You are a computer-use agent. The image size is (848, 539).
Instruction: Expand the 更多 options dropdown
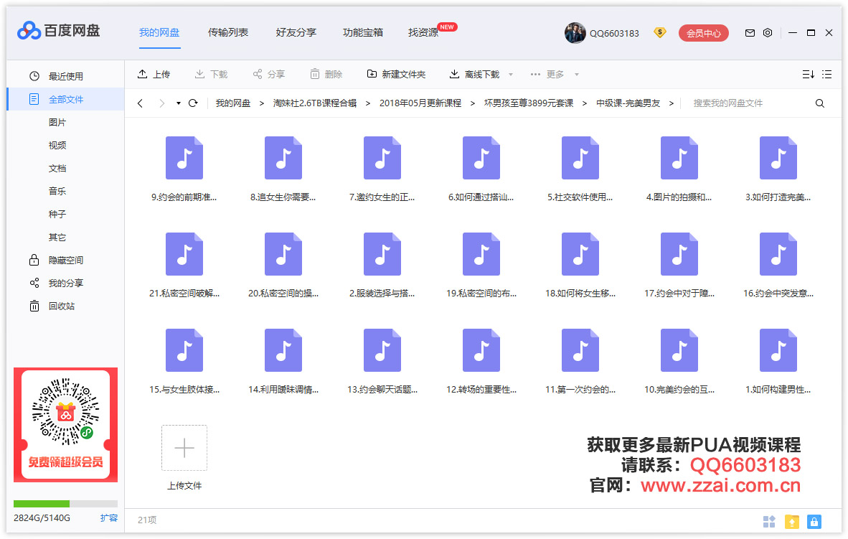coord(576,75)
